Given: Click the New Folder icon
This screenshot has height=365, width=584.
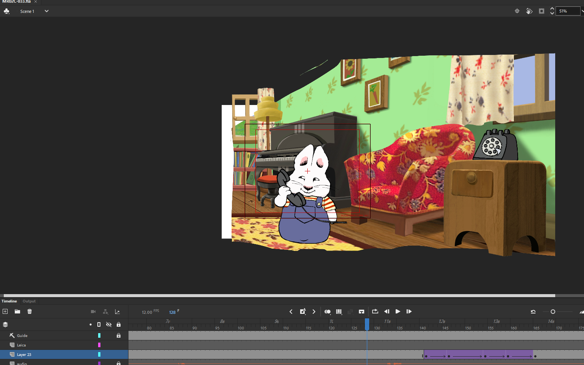Looking at the screenshot, I should pos(17,312).
